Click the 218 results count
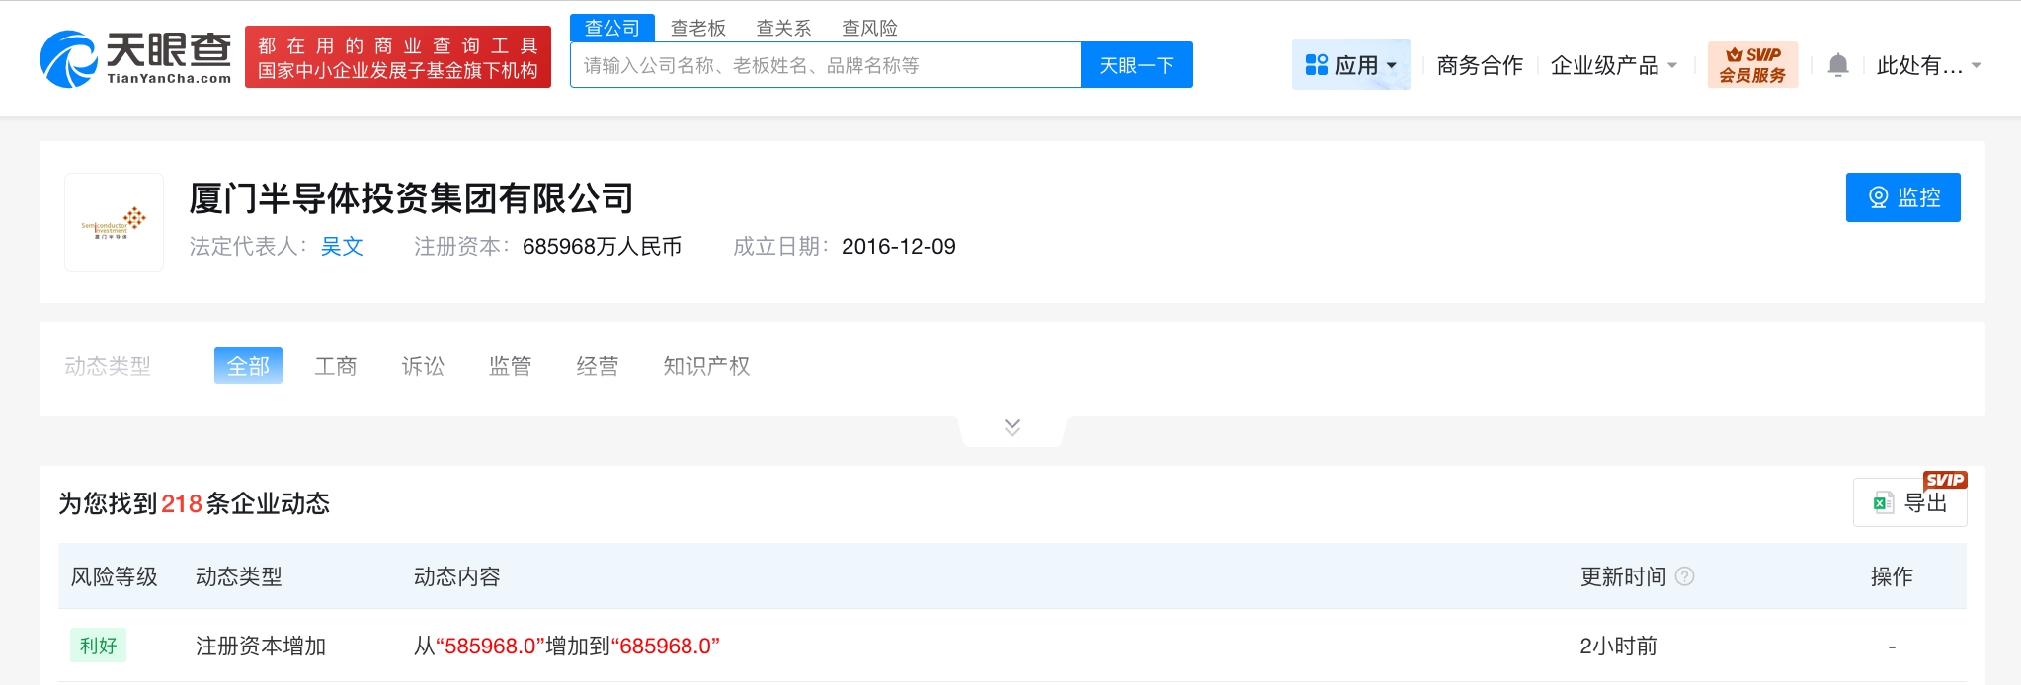The image size is (2021, 685). 182,503
